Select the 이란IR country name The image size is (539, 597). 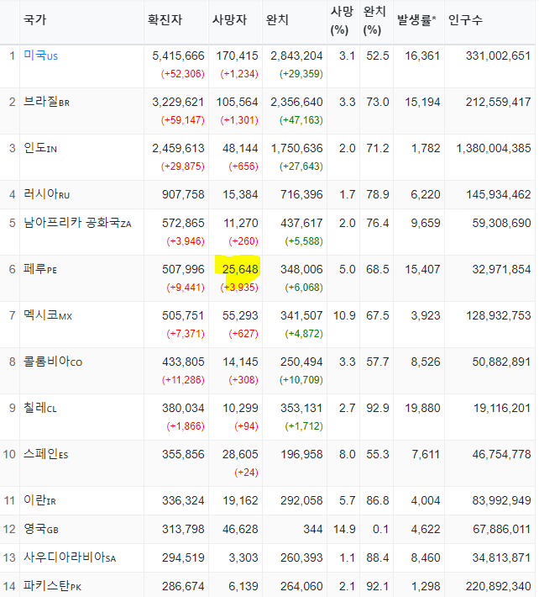[39, 500]
